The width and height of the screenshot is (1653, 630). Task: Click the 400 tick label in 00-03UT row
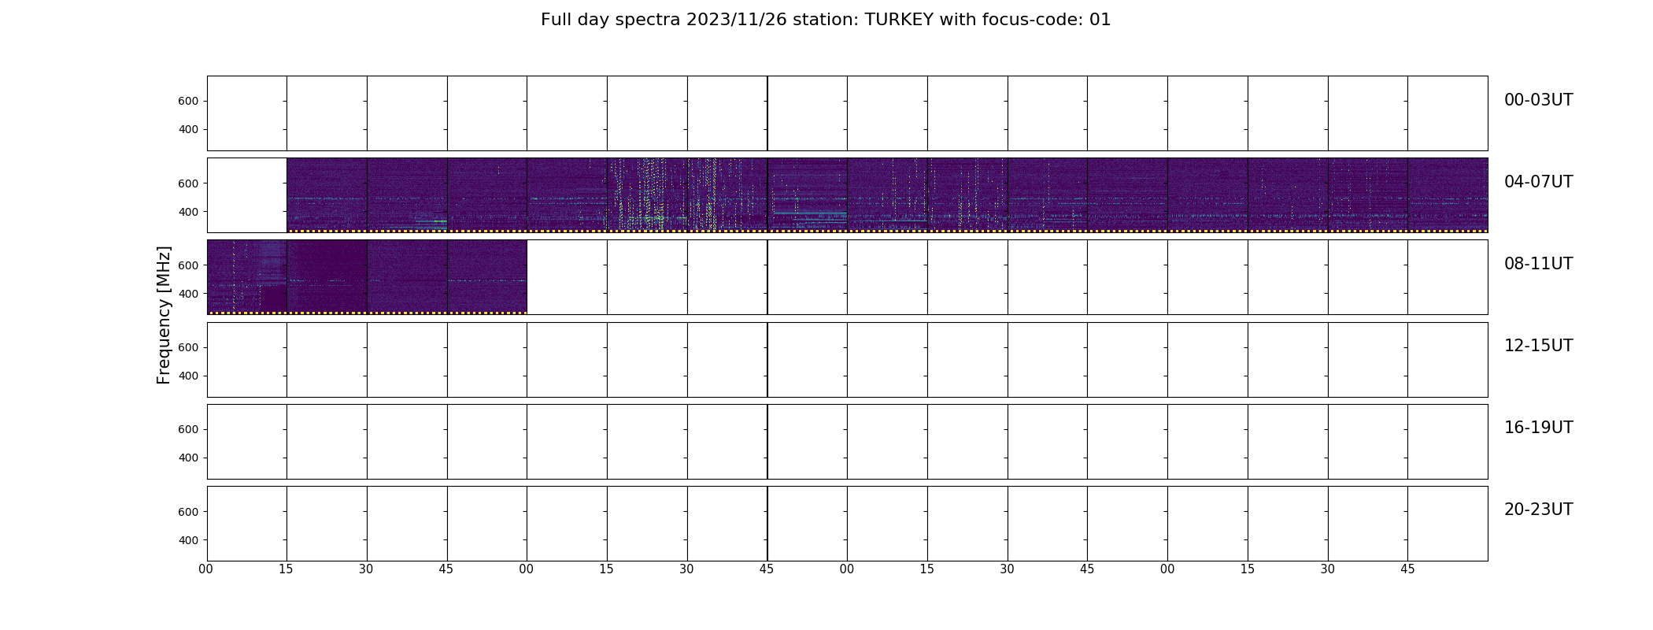pos(188,130)
